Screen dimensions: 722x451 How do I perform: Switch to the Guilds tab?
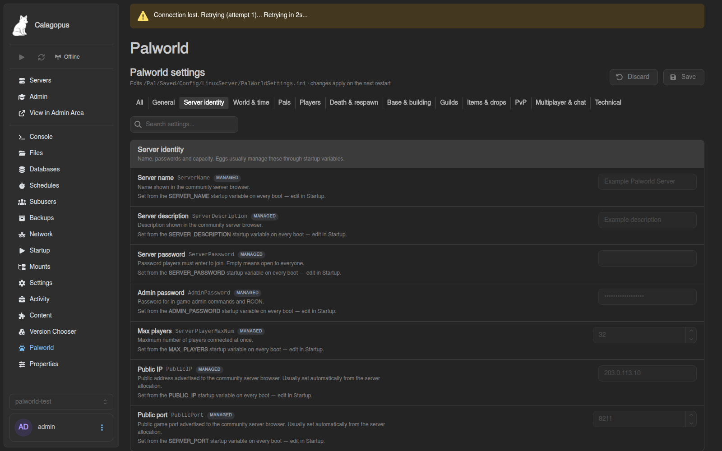coord(449,102)
